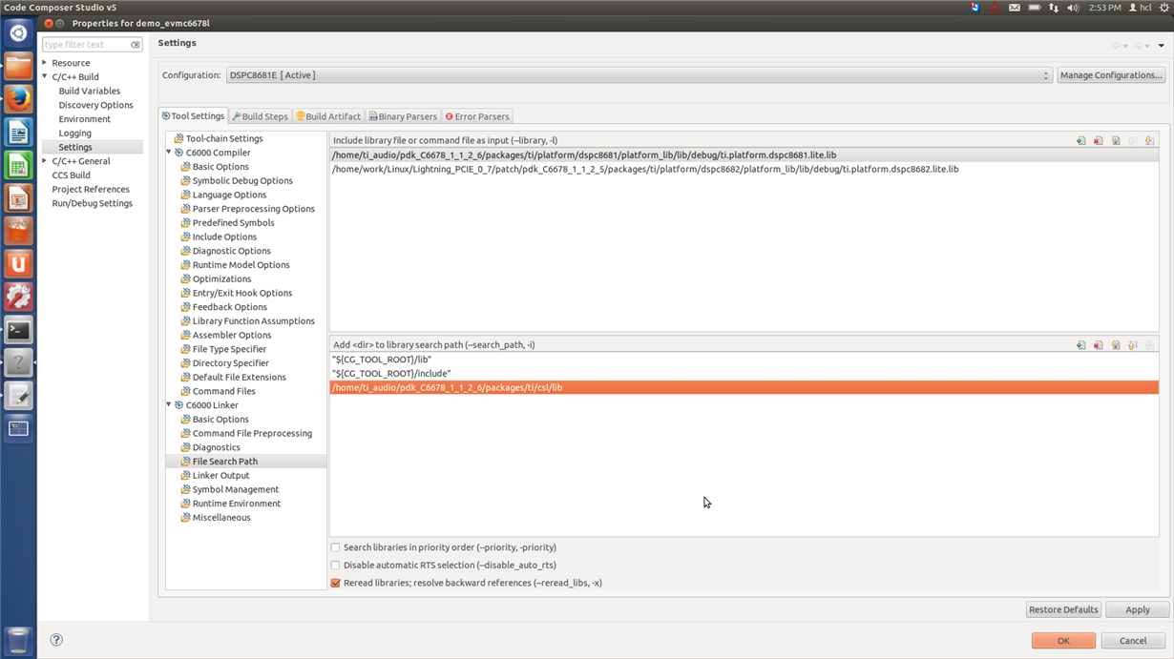This screenshot has width=1174, height=659.
Task: Collapse the C/C++ Build tree node
Action: point(44,76)
